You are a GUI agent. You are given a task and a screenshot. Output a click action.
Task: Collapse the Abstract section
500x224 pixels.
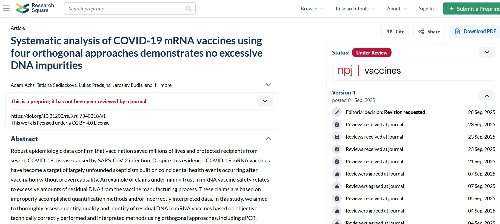pyautogui.click(x=268, y=139)
